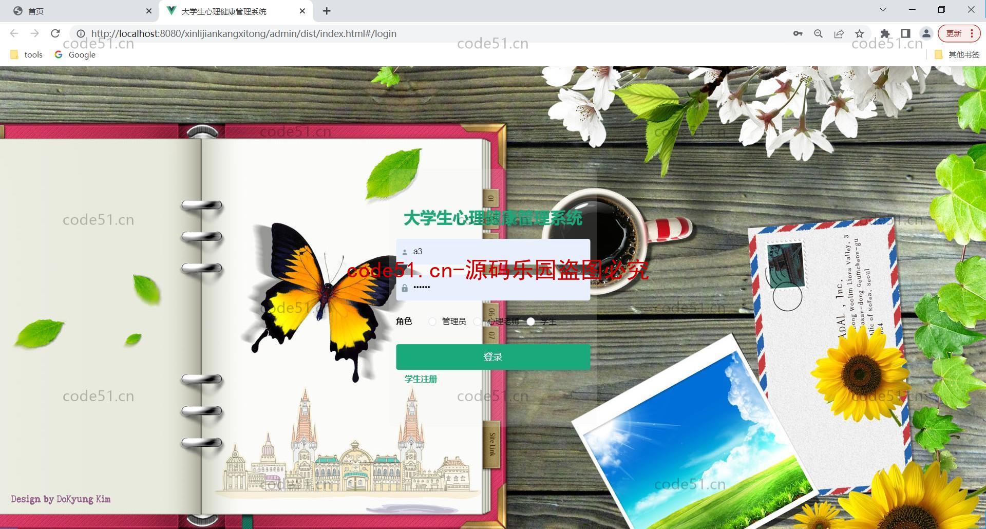
Task: Select the 管理员 role radio button
Action: [432, 322]
